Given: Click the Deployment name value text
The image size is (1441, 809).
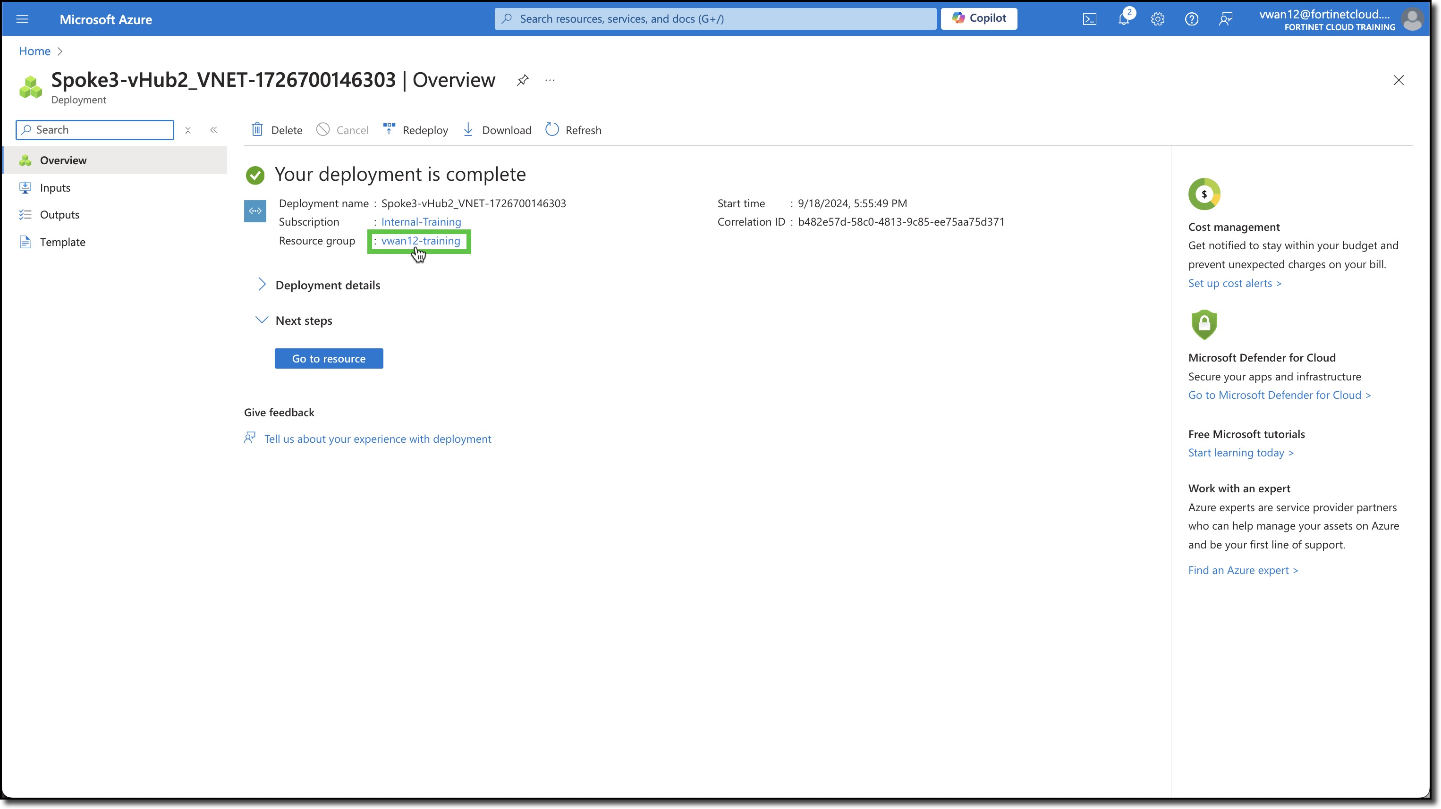Looking at the screenshot, I should [x=473, y=203].
